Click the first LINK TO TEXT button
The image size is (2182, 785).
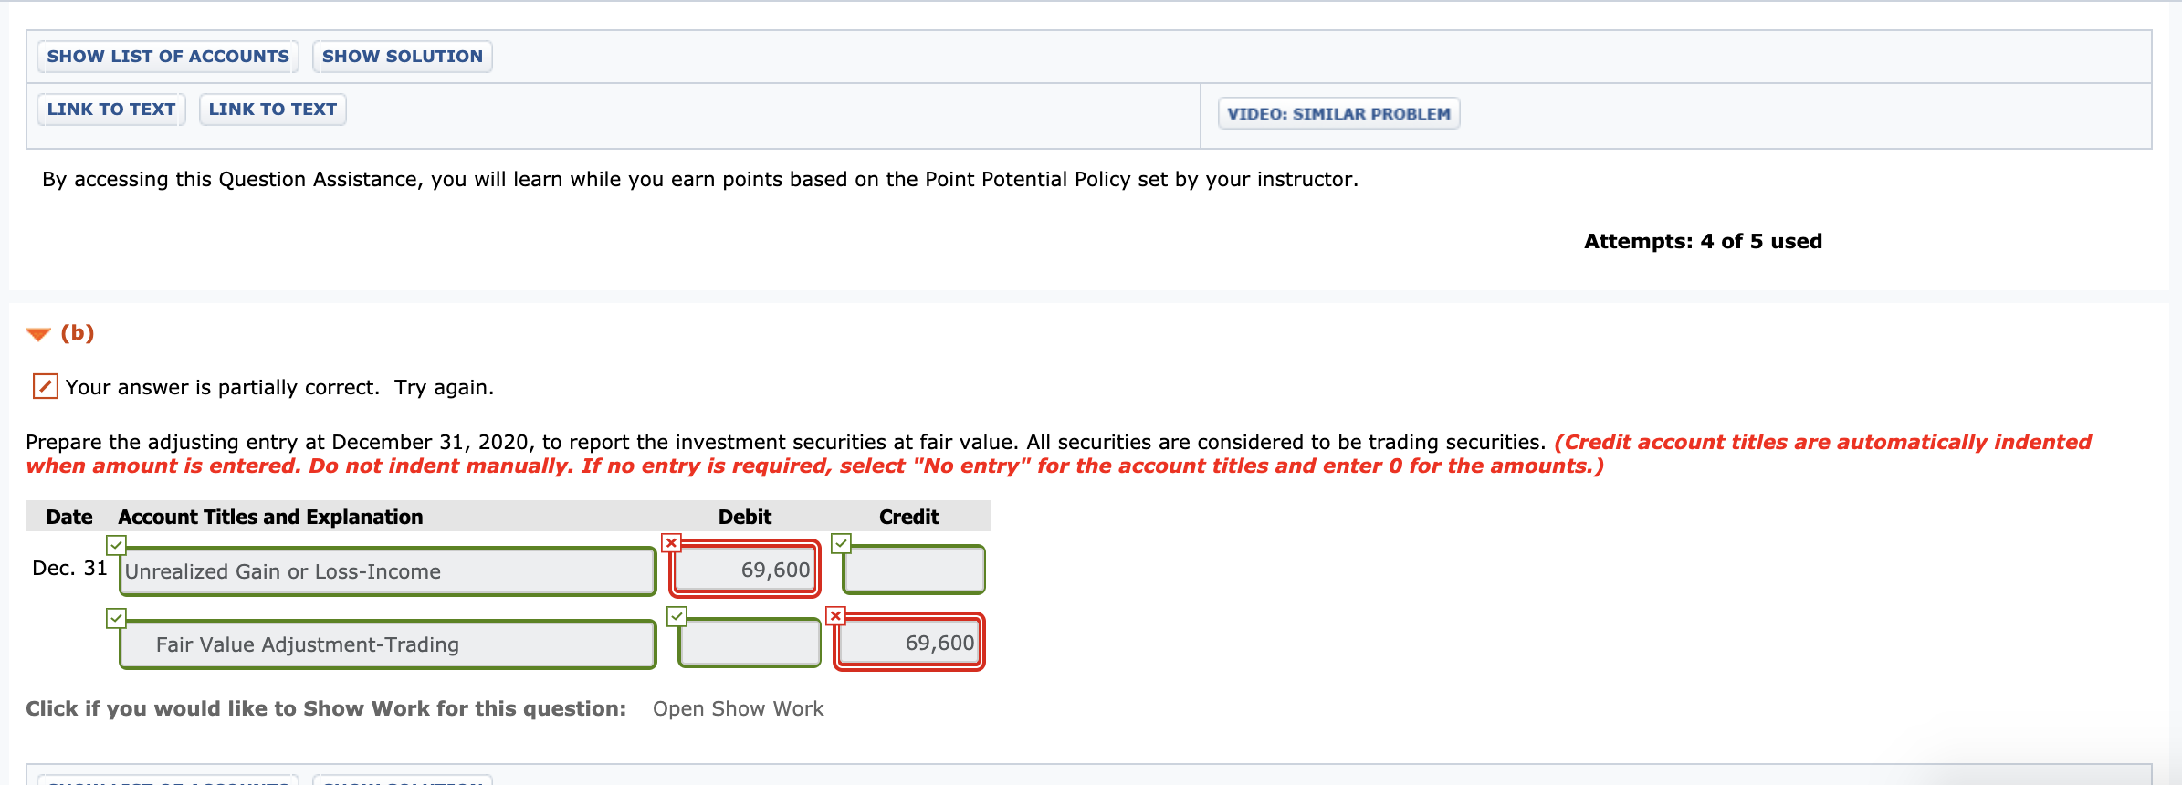[x=110, y=109]
